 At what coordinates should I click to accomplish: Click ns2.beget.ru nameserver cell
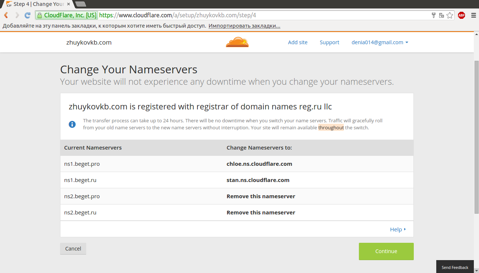point(80,213)
